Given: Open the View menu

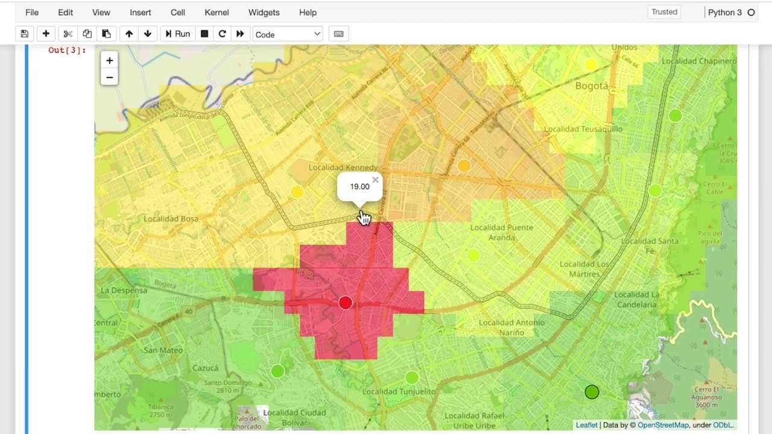Looking at the screenshot, I should [101, 12].
